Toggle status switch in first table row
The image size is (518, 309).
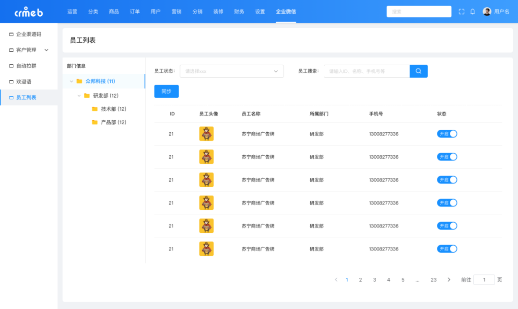(x=447, y=134)
